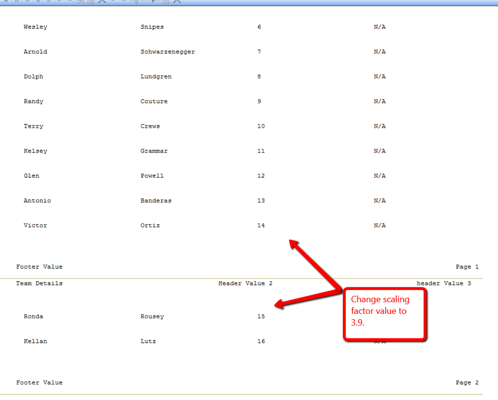
Task: Click last name Schwarzenegger
Action: coord(167,52)
